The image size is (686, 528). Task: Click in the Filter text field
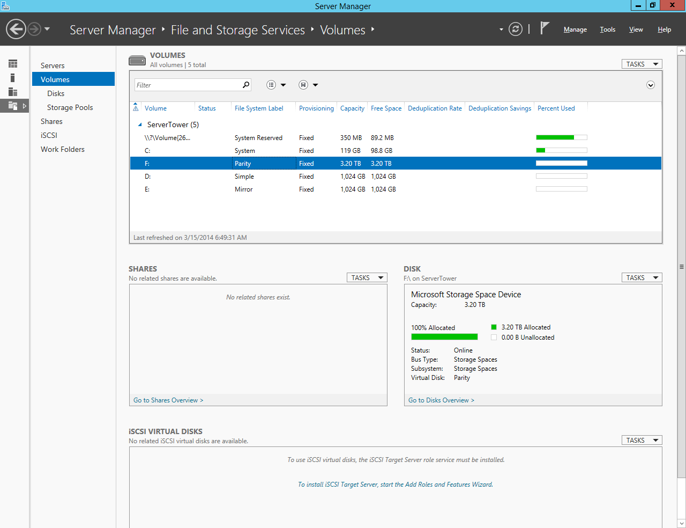[188, 85]
